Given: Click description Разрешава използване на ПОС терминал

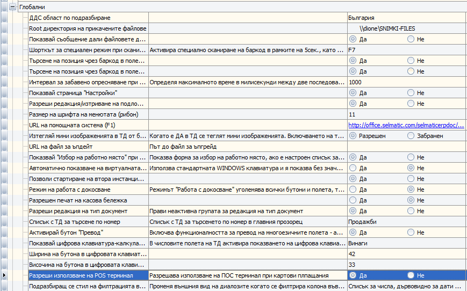Looking at the screenshot, I should (x=248, y=275).
